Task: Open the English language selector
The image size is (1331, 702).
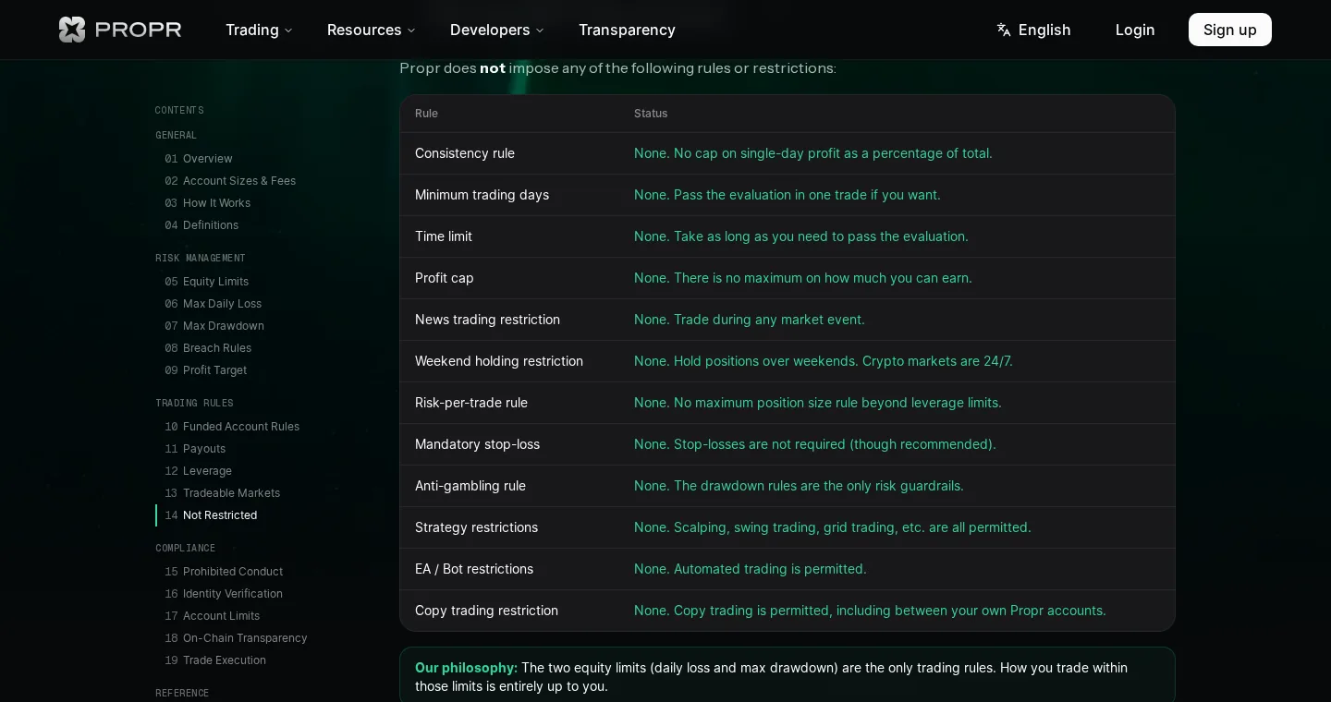Action: click(1033, 30)
